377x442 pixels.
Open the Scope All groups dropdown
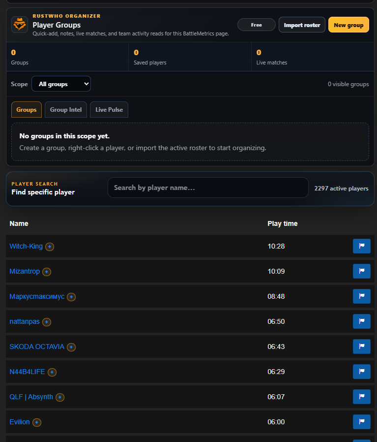click(61, 84)
